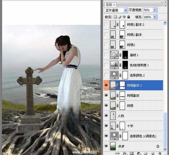
Task: Select the 树根副本 layer name
Action: (x=133, y=96)
